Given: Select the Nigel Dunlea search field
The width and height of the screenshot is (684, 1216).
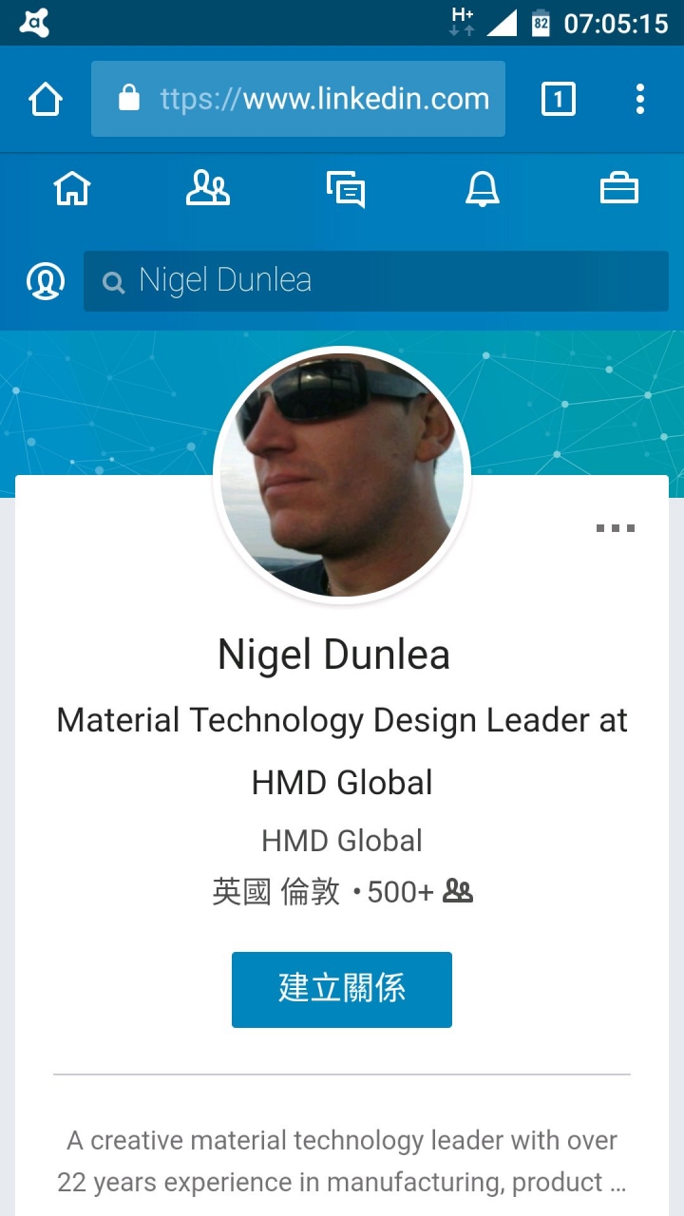Looking at the screenshot, I should tap(376, 281).
